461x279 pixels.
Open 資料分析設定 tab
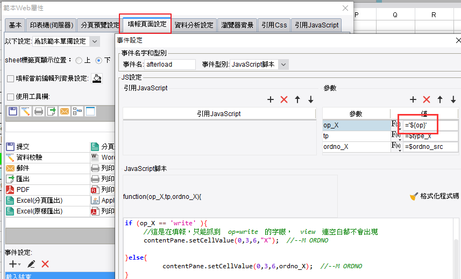point(194,25)
